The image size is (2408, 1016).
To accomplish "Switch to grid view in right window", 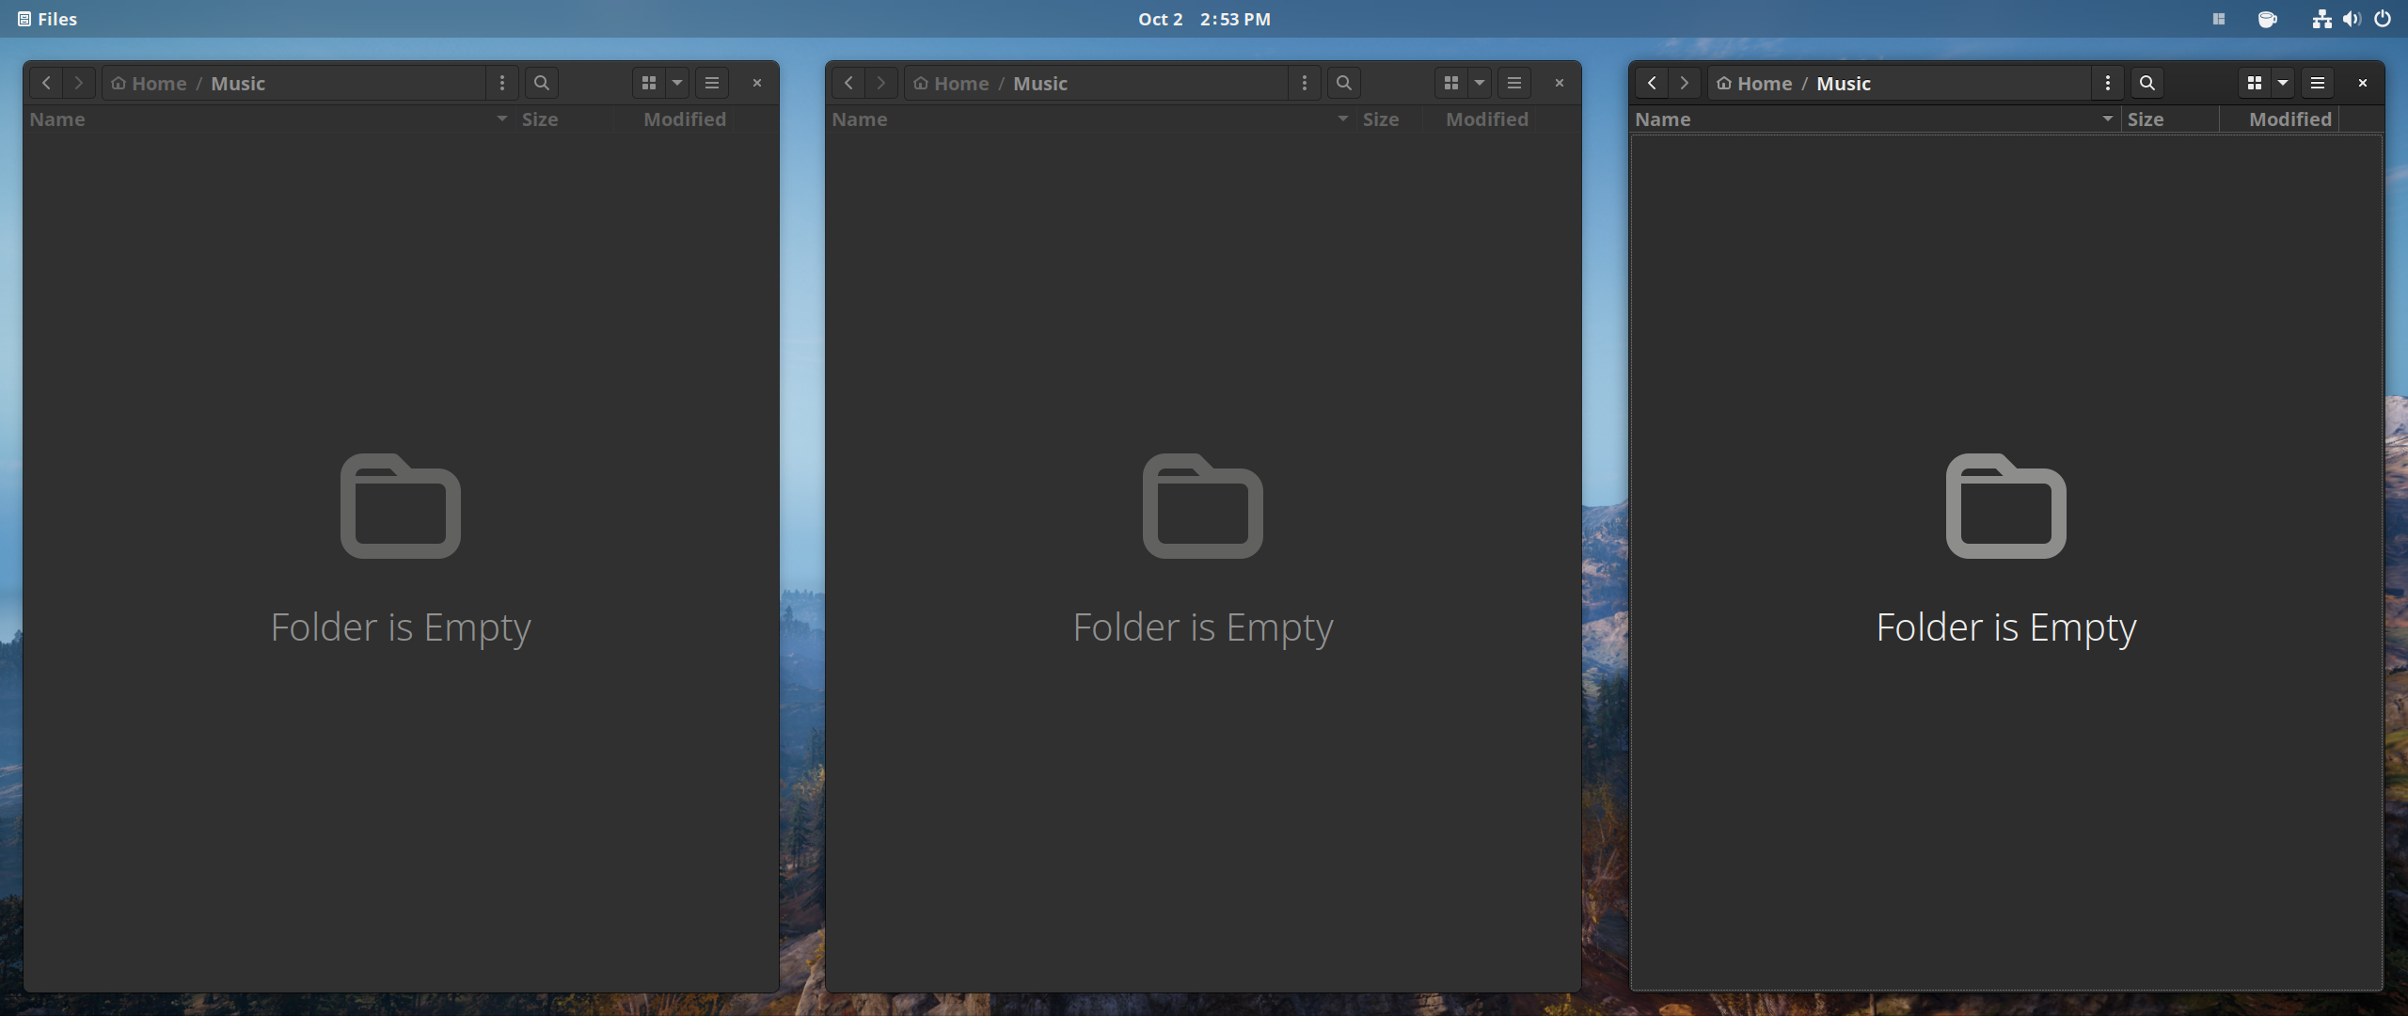I will coord(2255,83).
